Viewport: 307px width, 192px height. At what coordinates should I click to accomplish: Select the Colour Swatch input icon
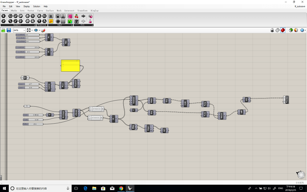(x=70, y=16)
